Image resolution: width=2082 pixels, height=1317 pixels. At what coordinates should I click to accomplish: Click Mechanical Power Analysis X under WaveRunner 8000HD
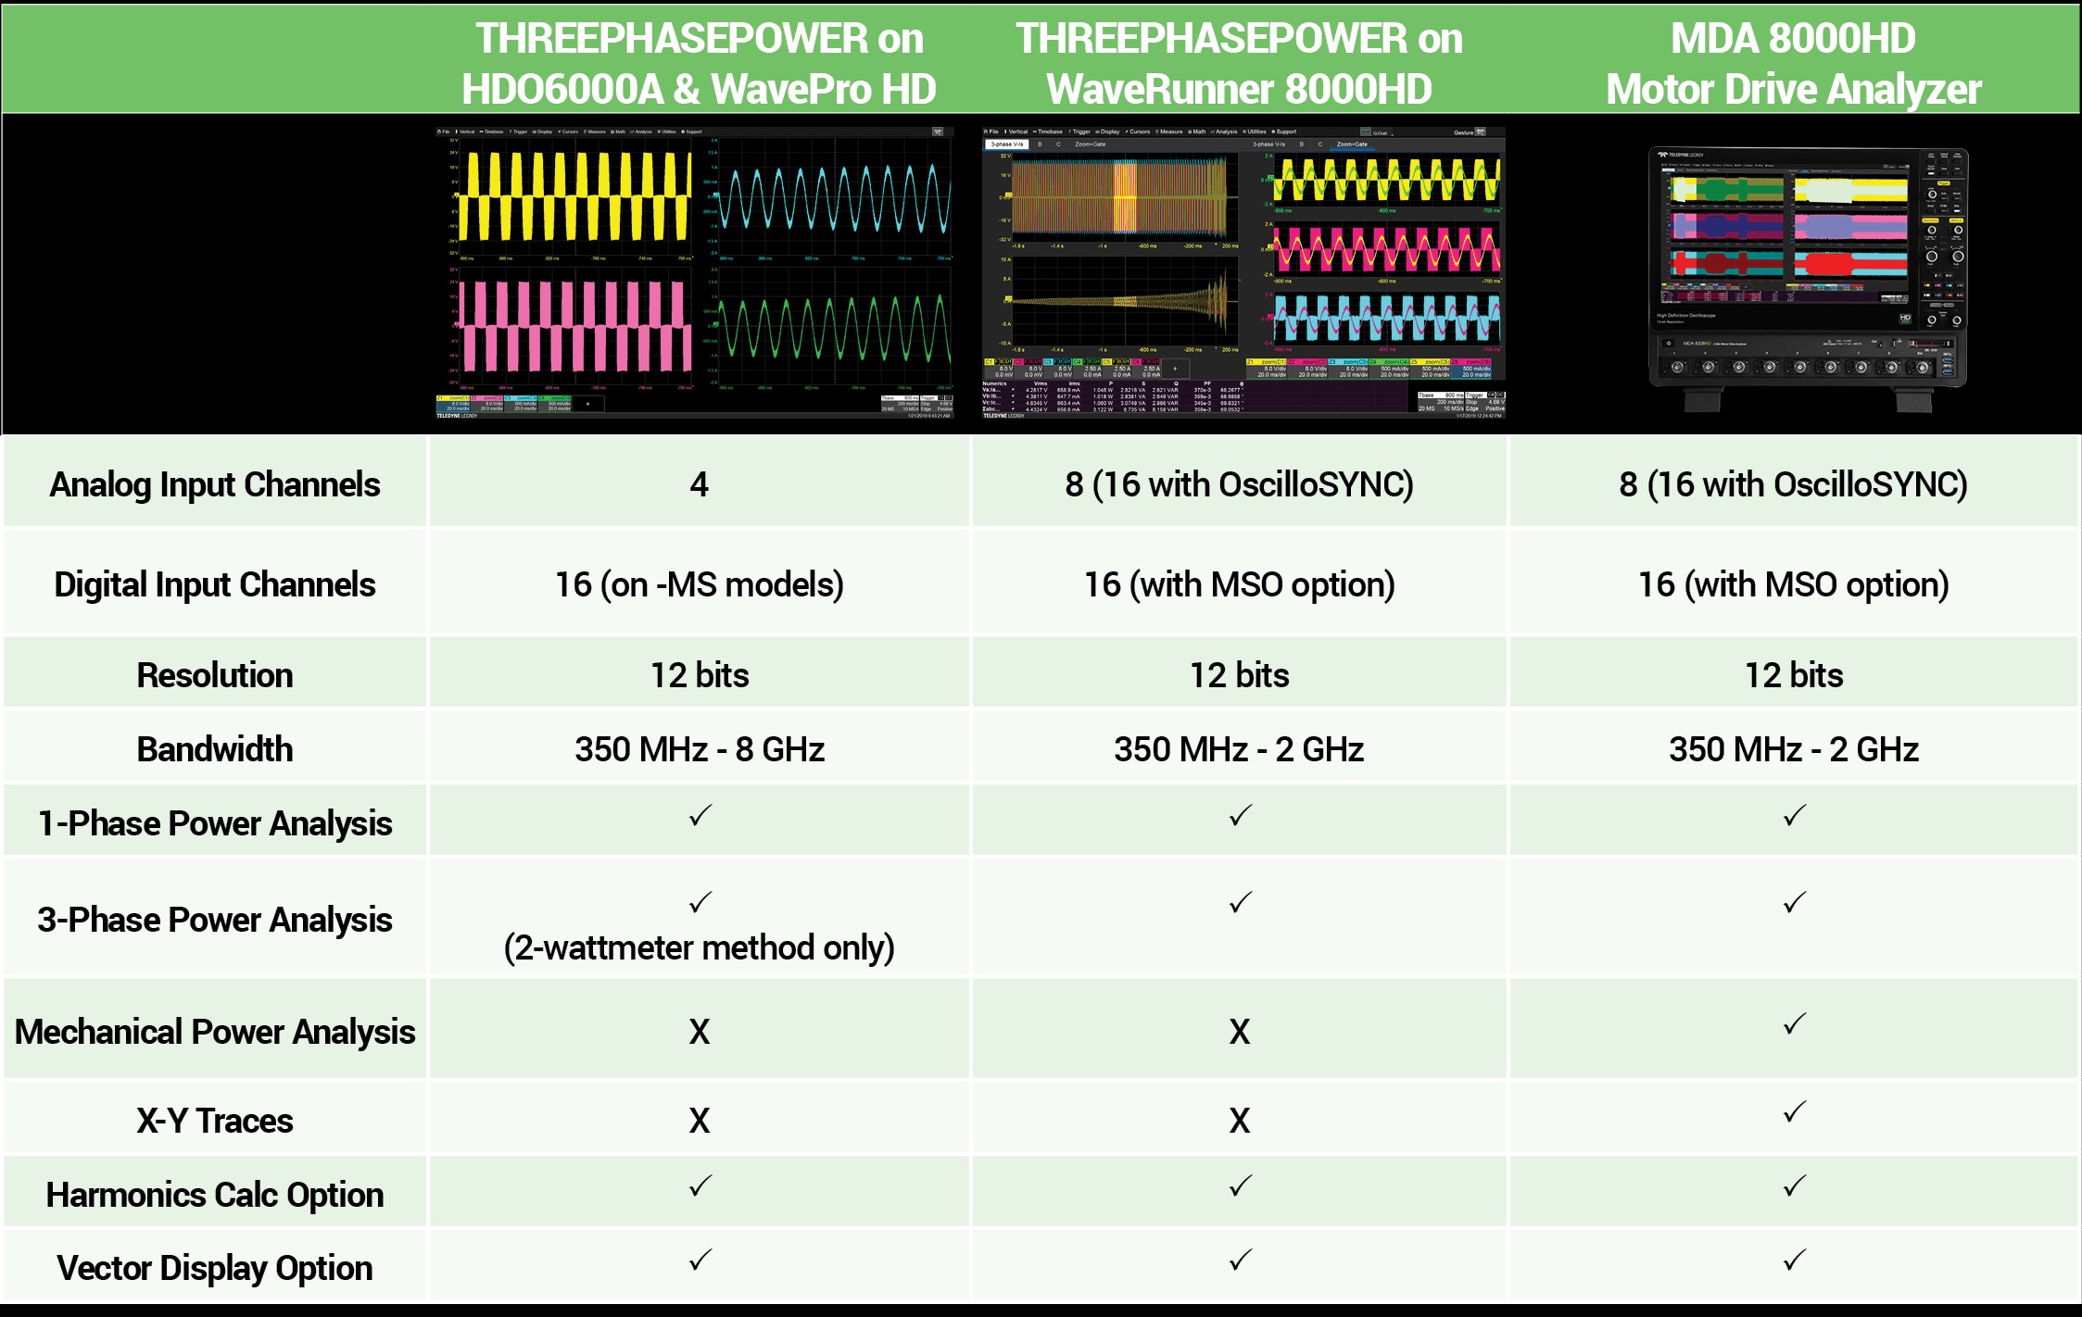click(x=1240, y=1032)
